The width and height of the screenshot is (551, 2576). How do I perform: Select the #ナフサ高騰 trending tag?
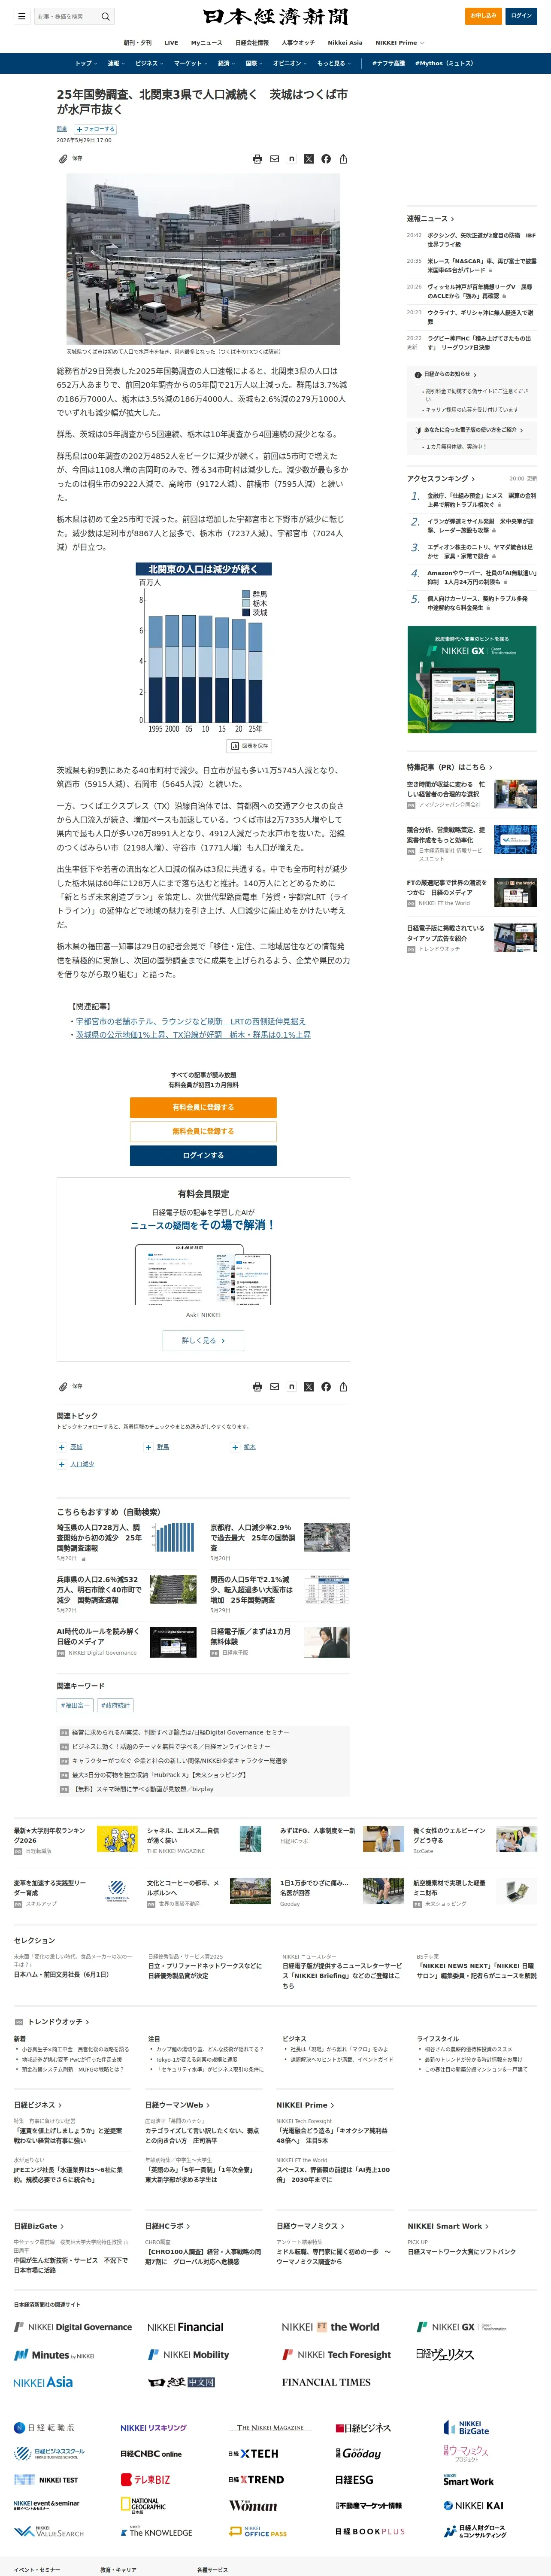click(x=388, y=63)
